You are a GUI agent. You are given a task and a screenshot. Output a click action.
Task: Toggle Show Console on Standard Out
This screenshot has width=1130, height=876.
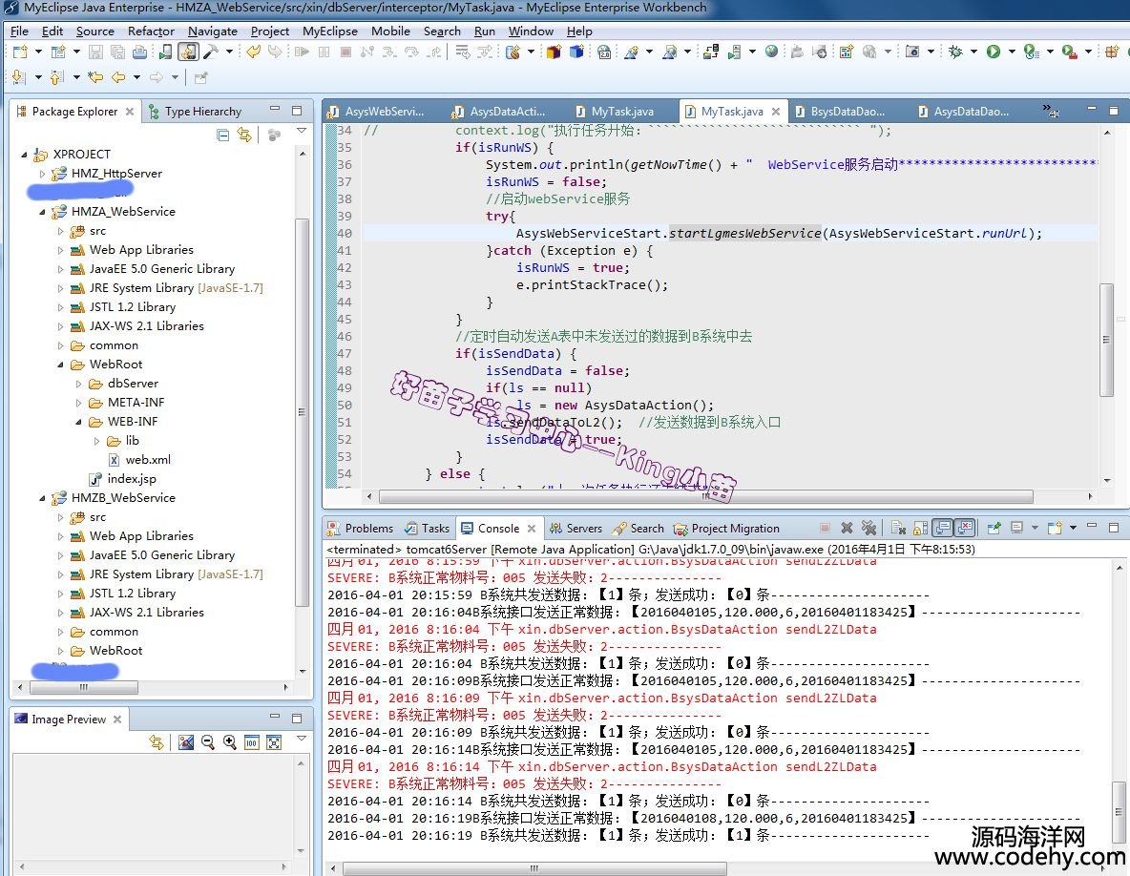[943, 528]
